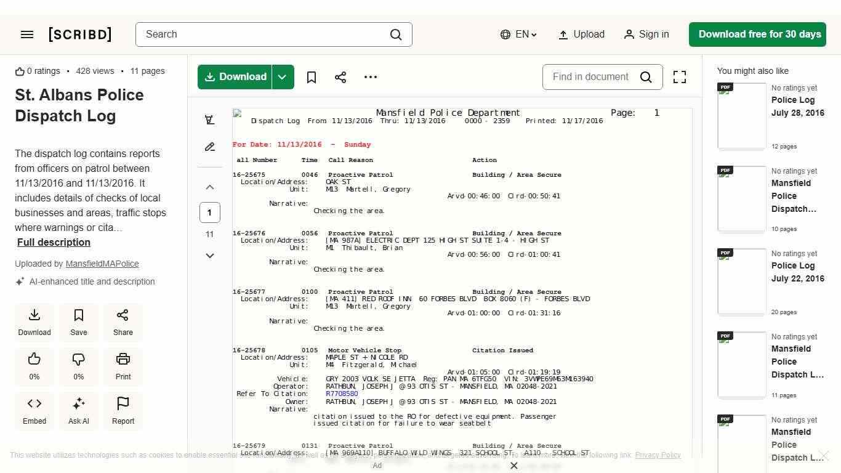The height and width of the screenshot is (473, 841).
Task: Expand the green Download button dropdown arrow
Action: [x=282, y=77]
